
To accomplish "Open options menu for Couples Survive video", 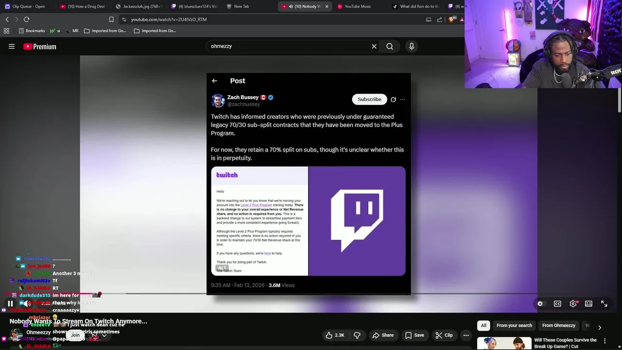I will (x=605, y=341).
